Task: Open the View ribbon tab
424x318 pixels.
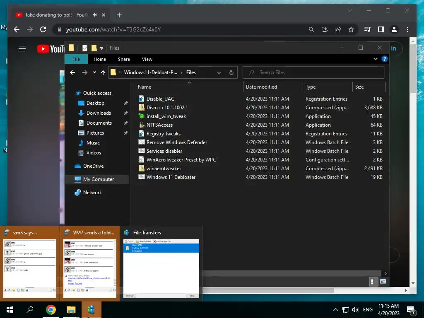Action: coord(147,59)
